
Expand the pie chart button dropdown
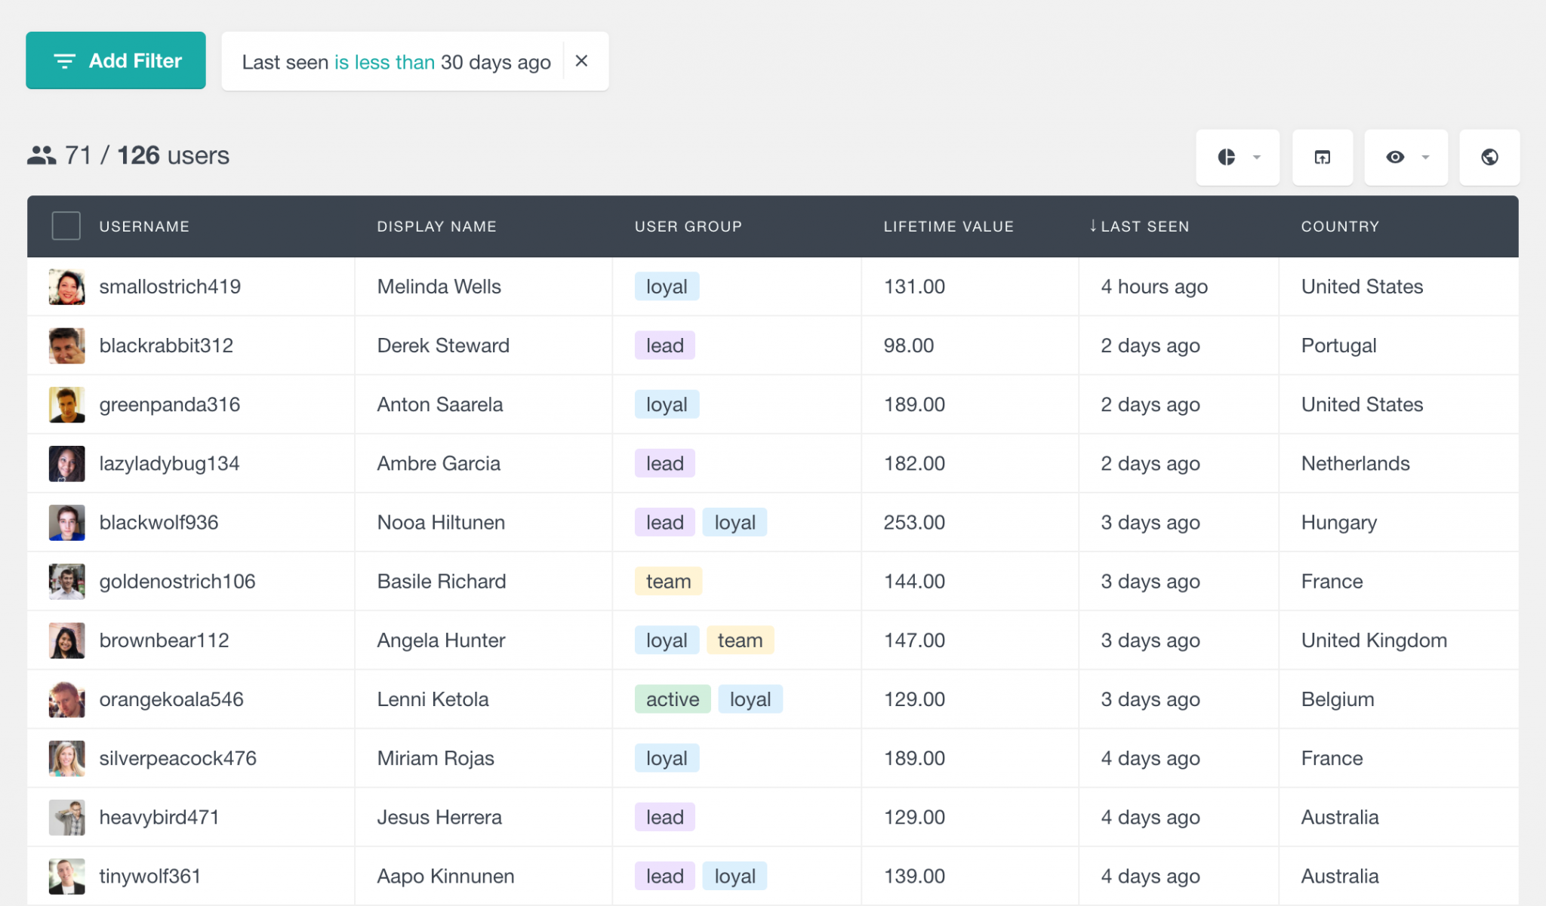click(1255, 158)
